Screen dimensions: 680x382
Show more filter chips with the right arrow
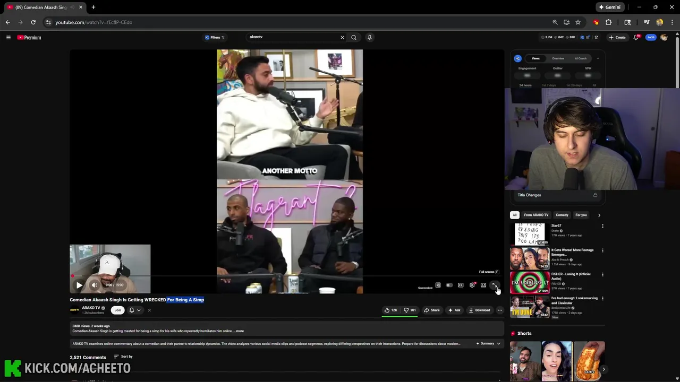coord(599,215)
